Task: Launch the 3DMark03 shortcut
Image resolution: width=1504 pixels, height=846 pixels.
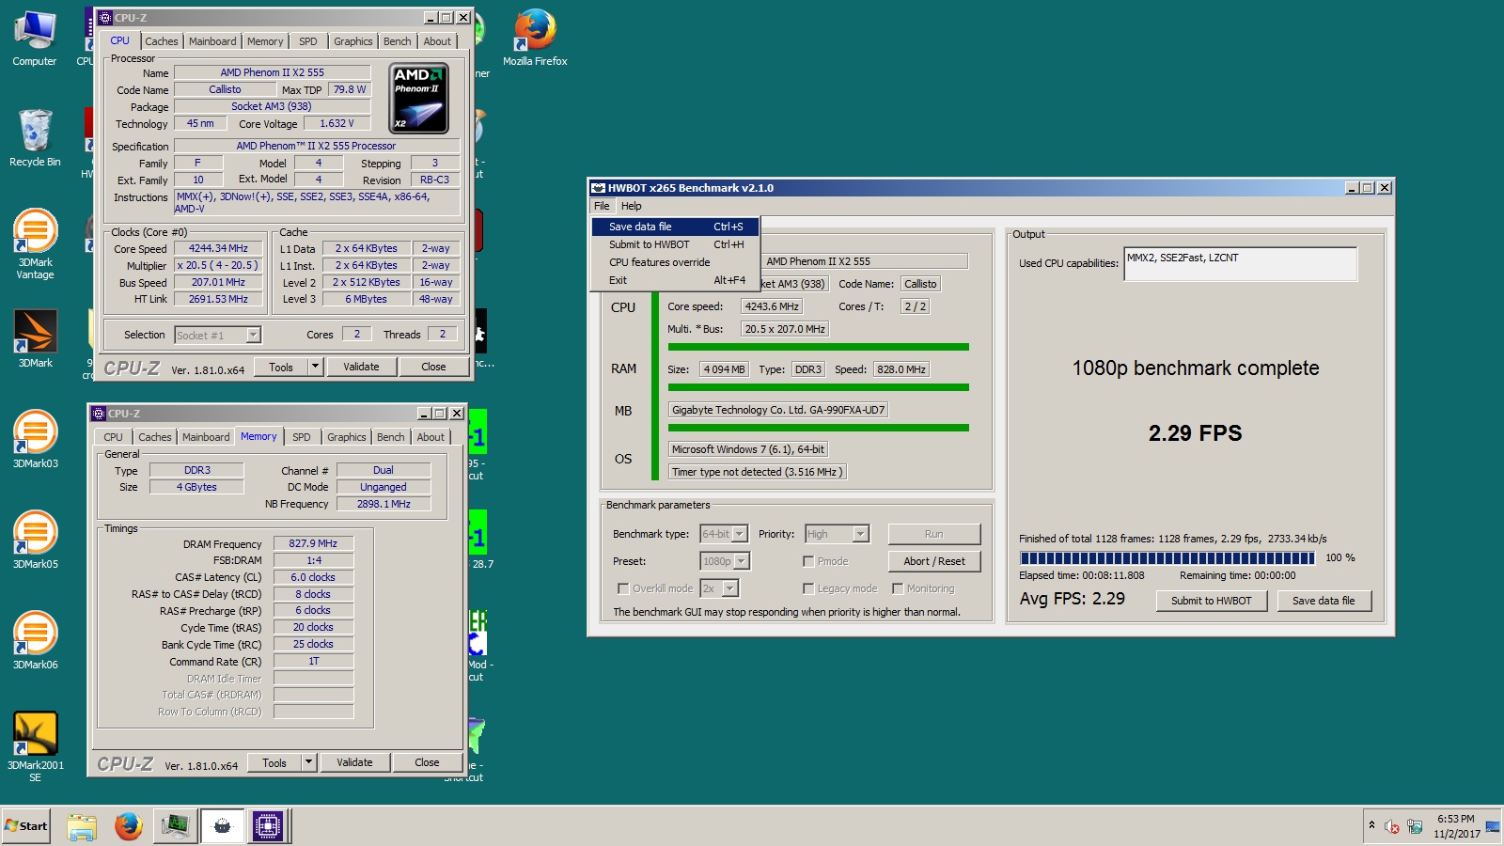Action: click(x=35, y=439)
